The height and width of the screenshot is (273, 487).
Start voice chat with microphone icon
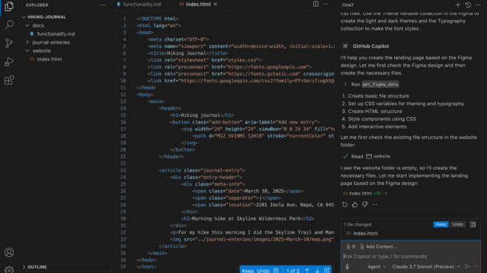click(x=347, y=266)
